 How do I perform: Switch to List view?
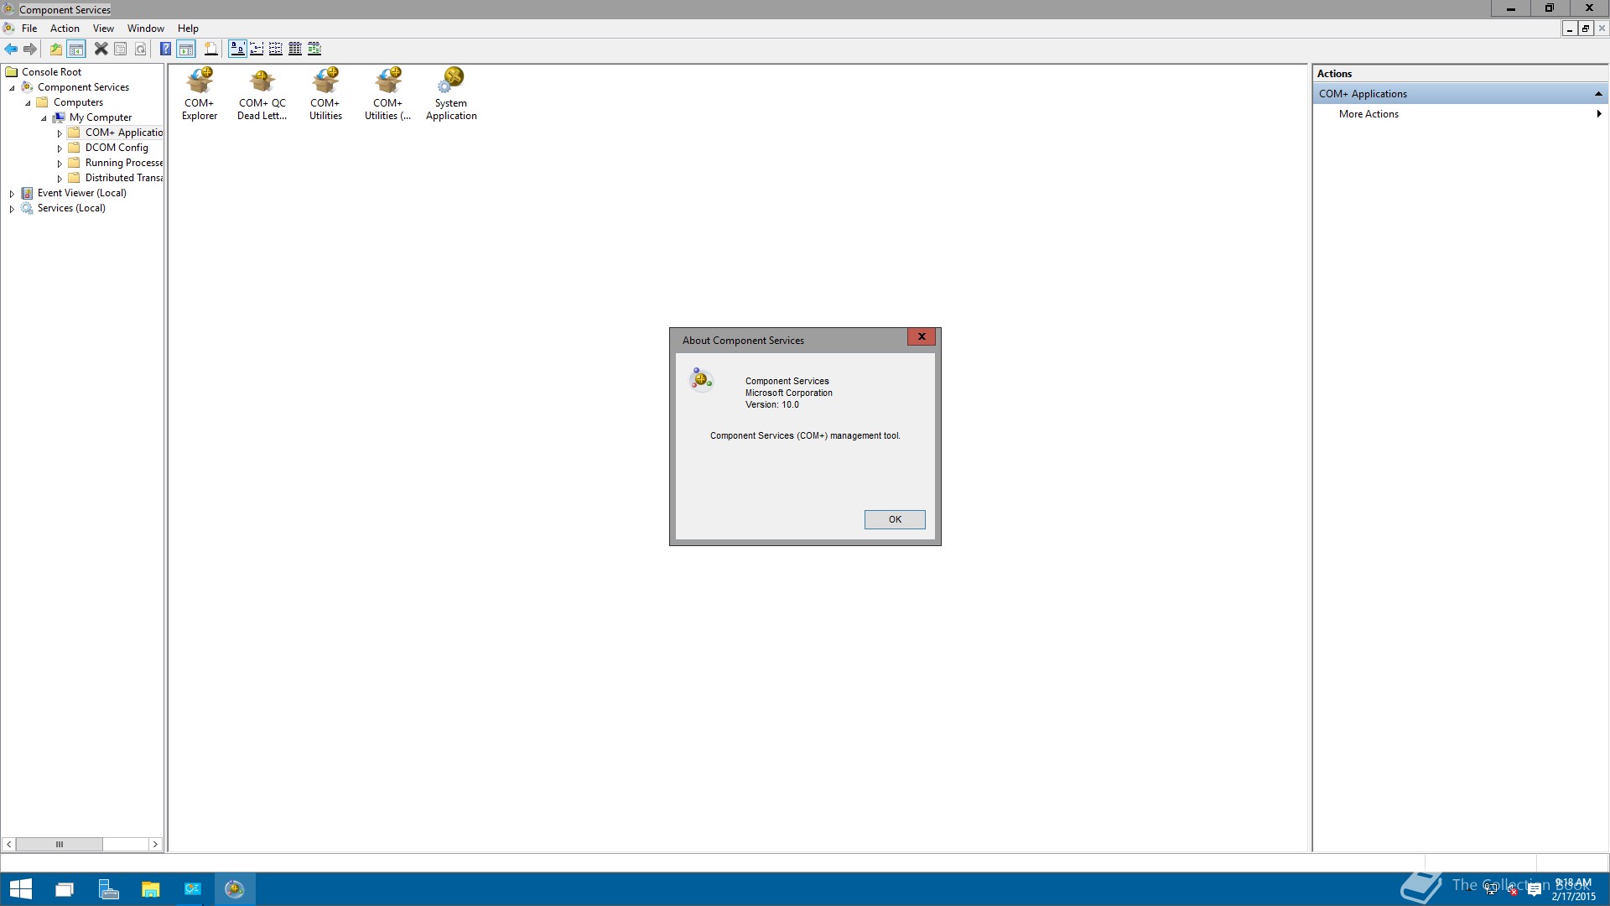tap(276, 49)
